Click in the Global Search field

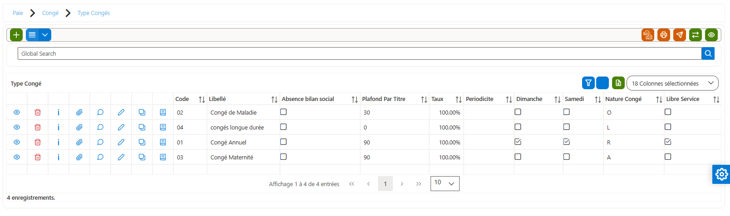pos(359,53)
